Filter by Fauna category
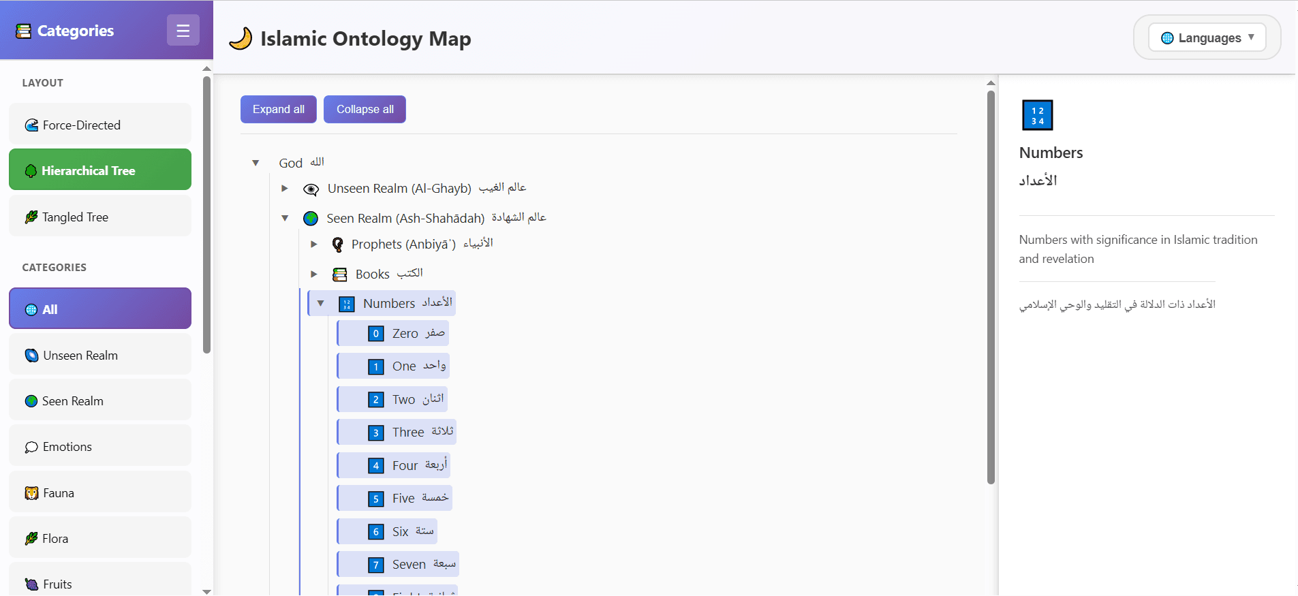1298x596 pixels. [100, 492]
